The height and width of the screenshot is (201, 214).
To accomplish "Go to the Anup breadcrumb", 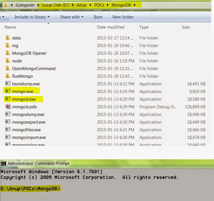I will click(x=82, y=5).
